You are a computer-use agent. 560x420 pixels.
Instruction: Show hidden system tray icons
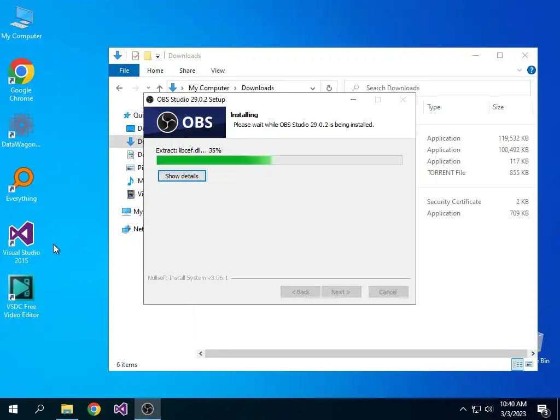(x=463, y=409)
